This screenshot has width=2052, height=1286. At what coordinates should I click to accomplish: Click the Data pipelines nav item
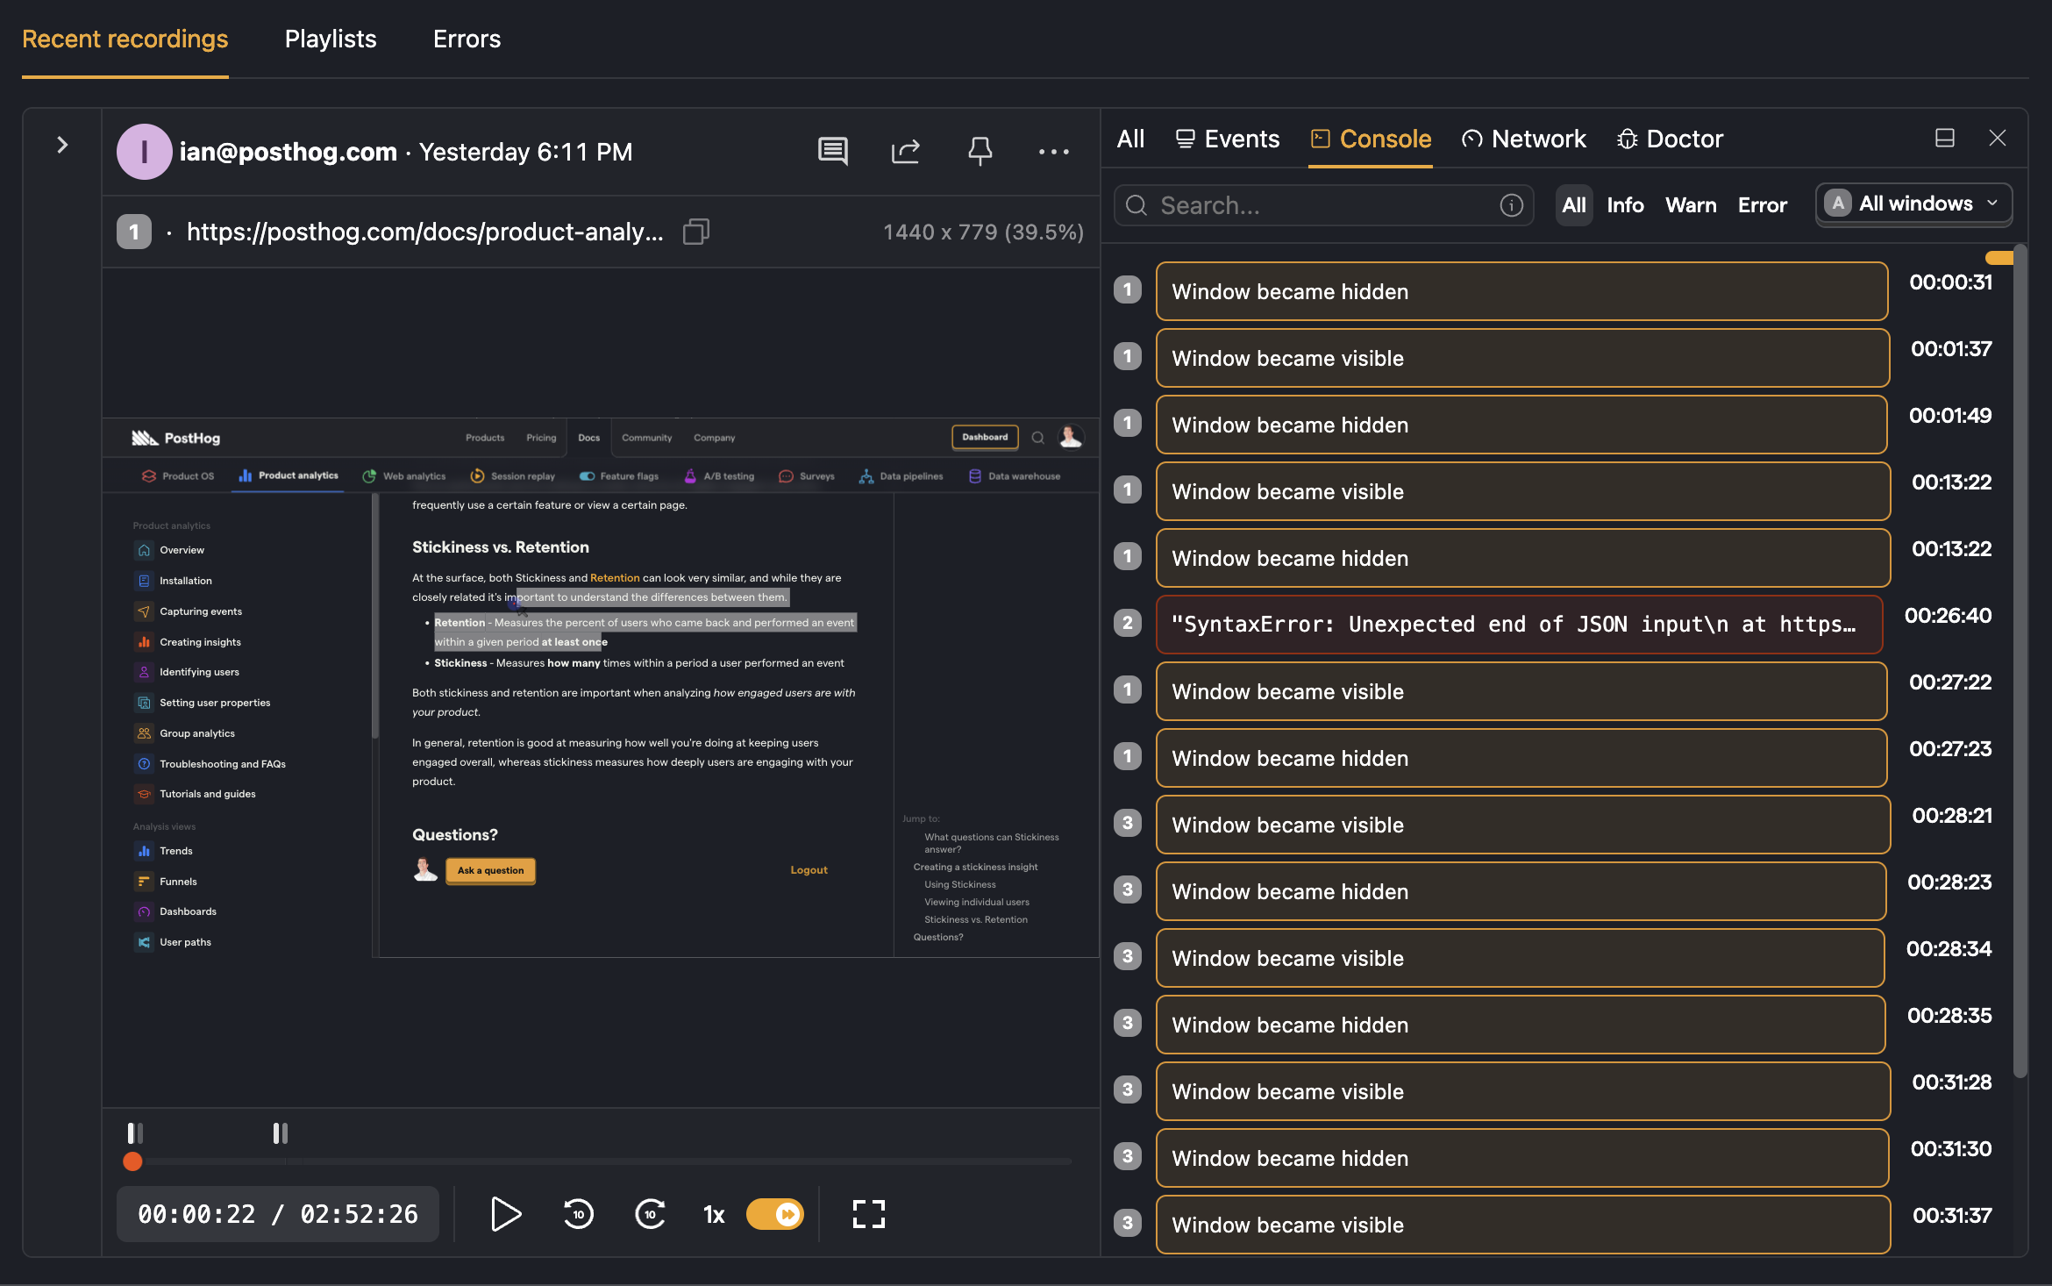click(x=901, y=476)
